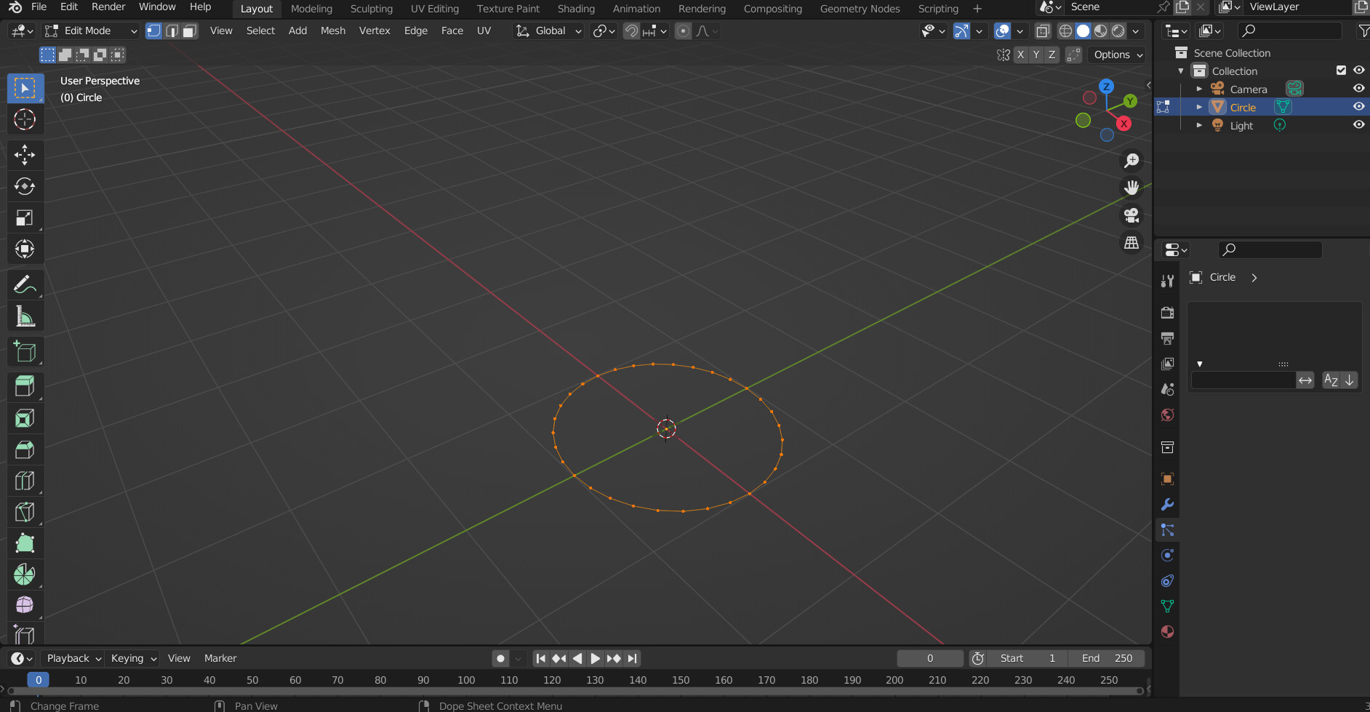Open the Keying dropdown
The height and width of the screenshot is (712, 1370).
tap(133, 658)
